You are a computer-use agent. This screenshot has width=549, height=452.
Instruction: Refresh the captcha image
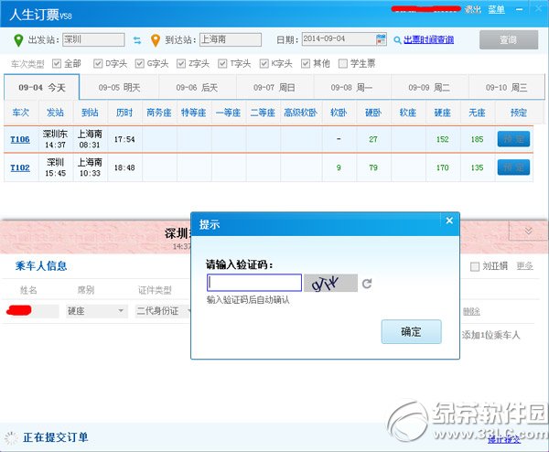367,284
